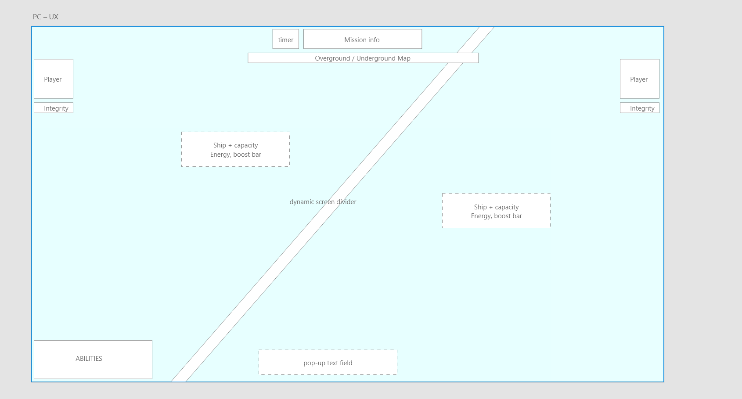Viewport: 742px width, 399px height.
Task: Select the "dynamic screen divider" text label
Action: pos(323,202)
